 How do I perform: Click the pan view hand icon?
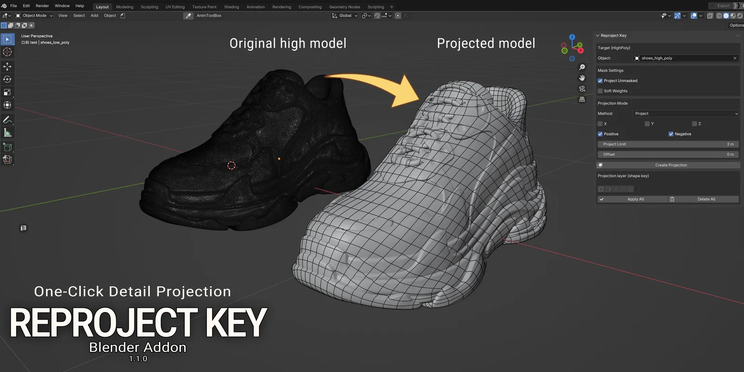coord(582,78)
